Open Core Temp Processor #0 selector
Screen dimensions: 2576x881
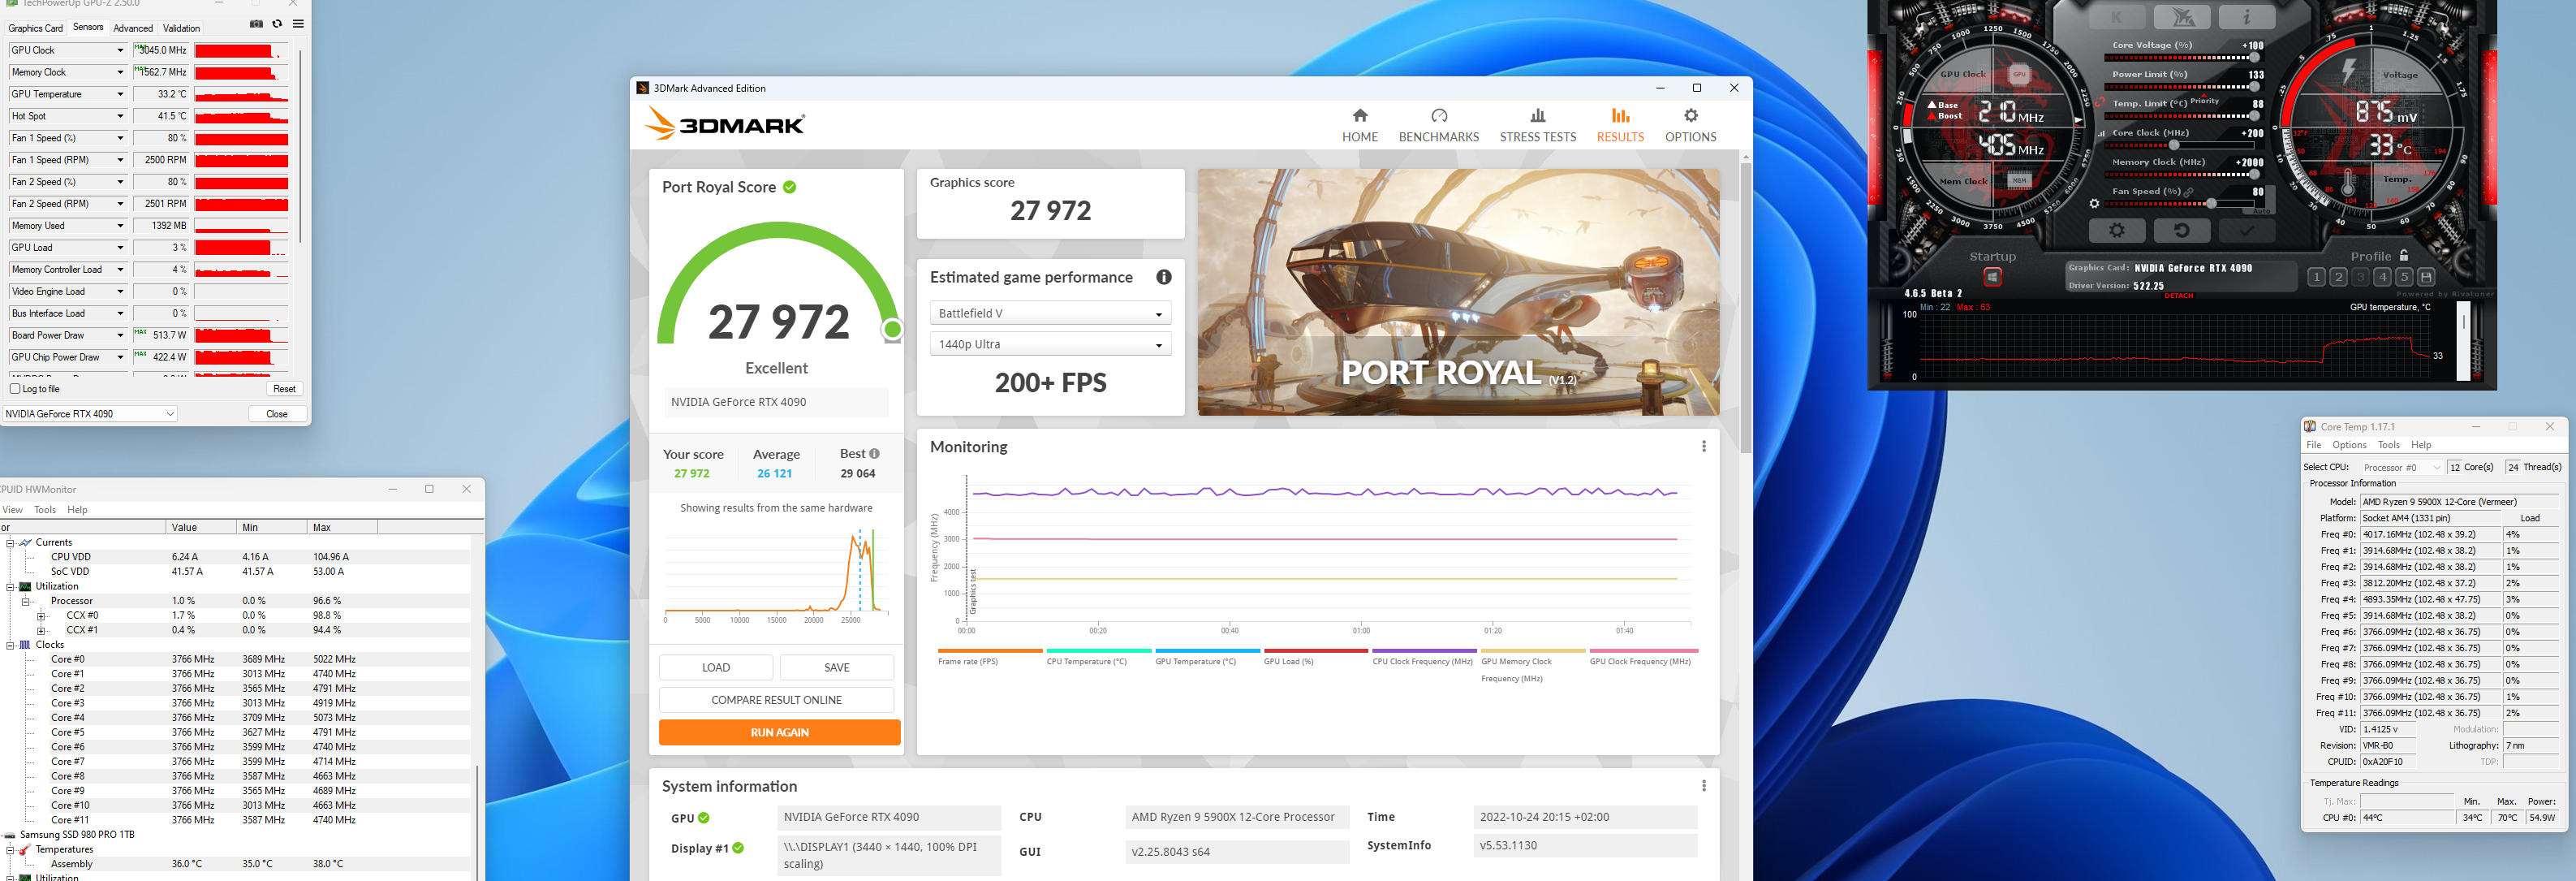point(2402,467)
